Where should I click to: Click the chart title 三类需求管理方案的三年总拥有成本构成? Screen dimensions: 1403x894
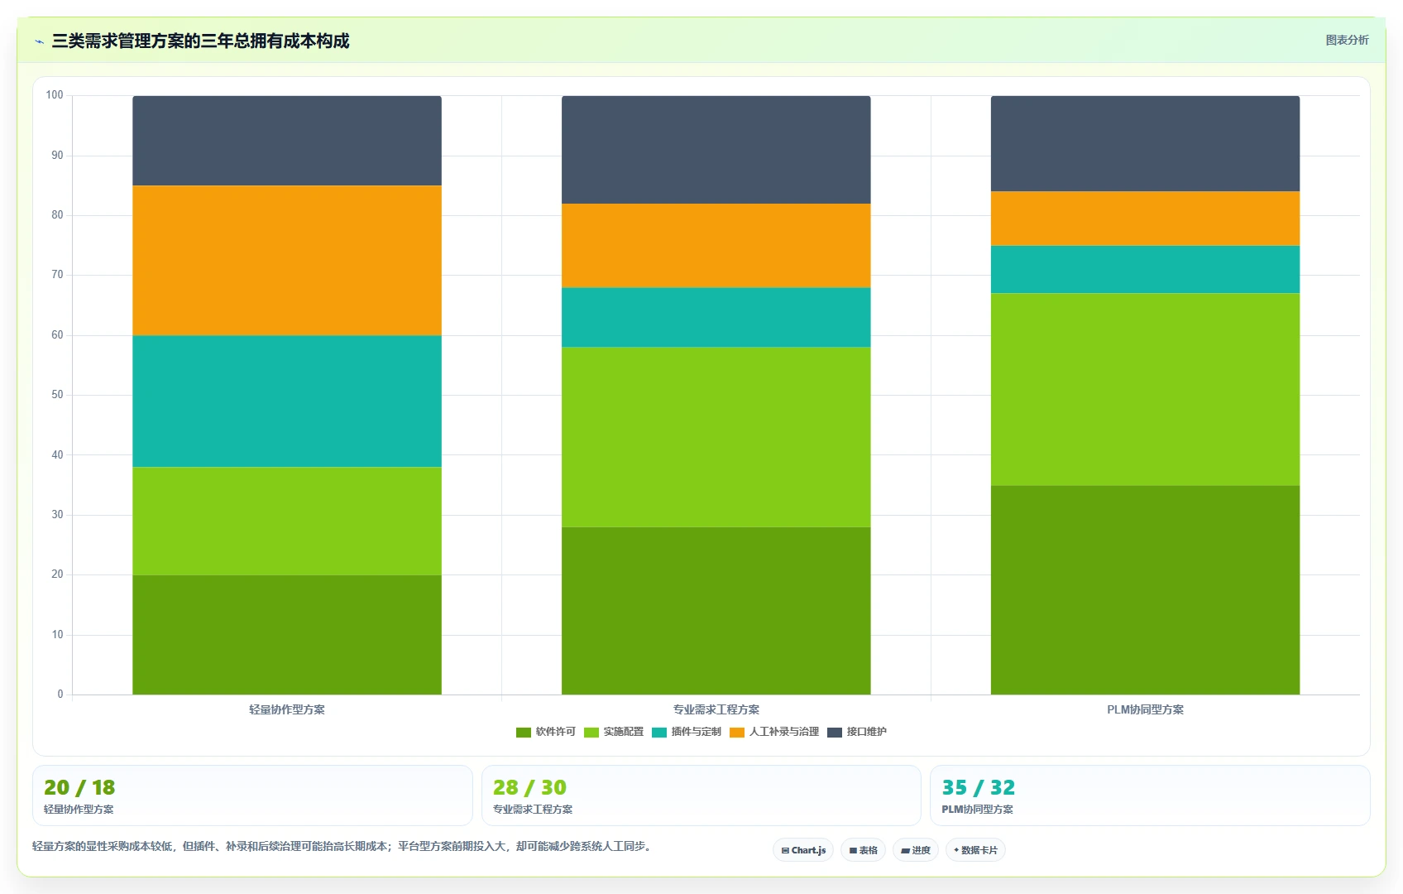pos(200,41)
